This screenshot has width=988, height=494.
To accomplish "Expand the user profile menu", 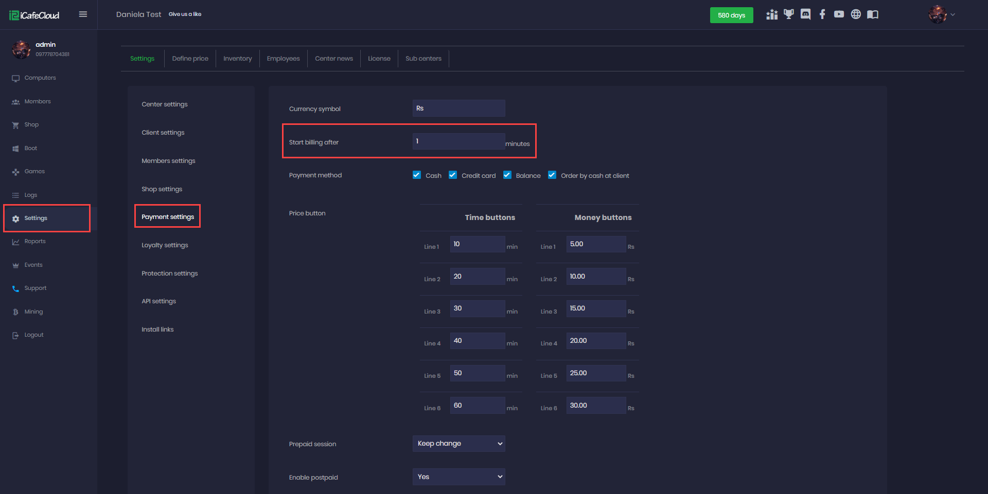I will [x=942, y=14].
